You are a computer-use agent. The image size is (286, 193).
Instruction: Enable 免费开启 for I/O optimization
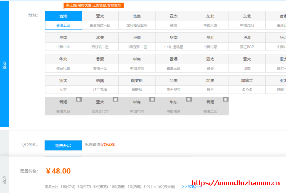click(63, 145)
